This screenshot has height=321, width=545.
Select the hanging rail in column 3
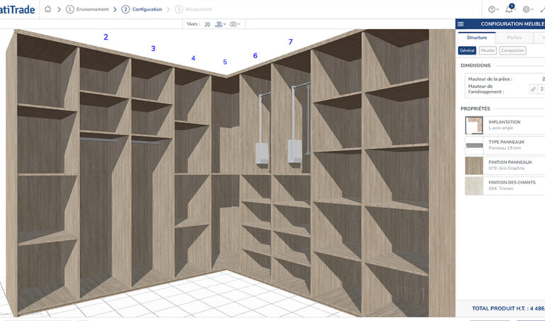tap(146, 142)
